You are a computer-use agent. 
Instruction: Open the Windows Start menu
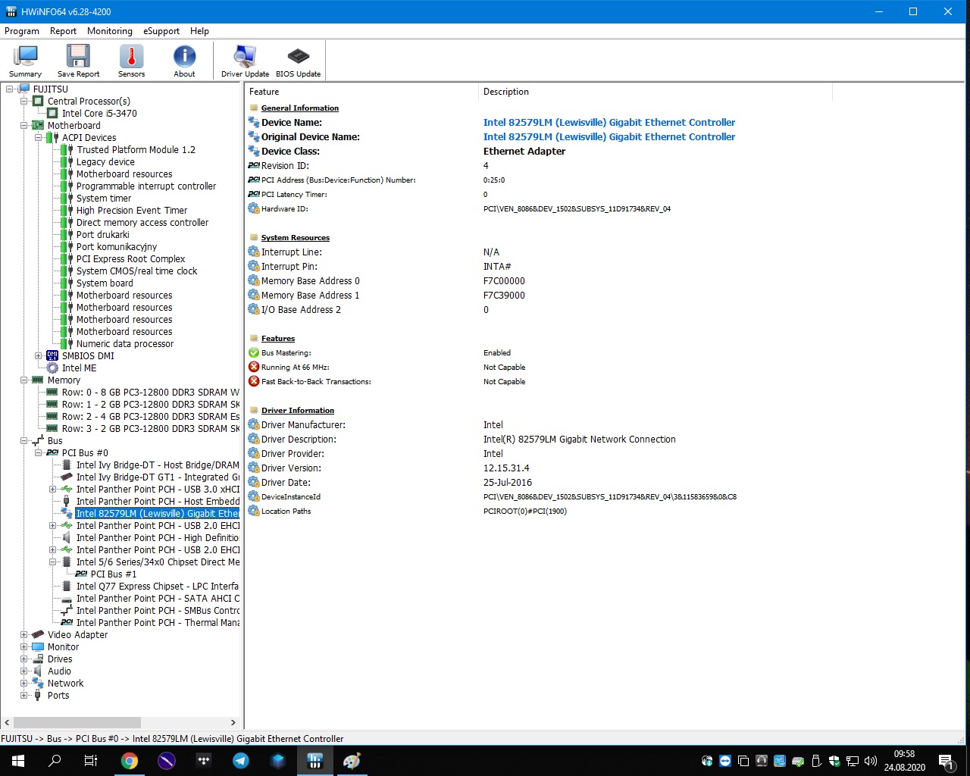coord(18,761)
